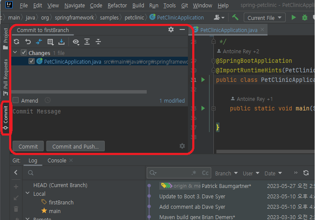The width and height of the screenshot is (316, 220).
Task: Select HEAD (Current Branch) item
Action: click(60, 185)
